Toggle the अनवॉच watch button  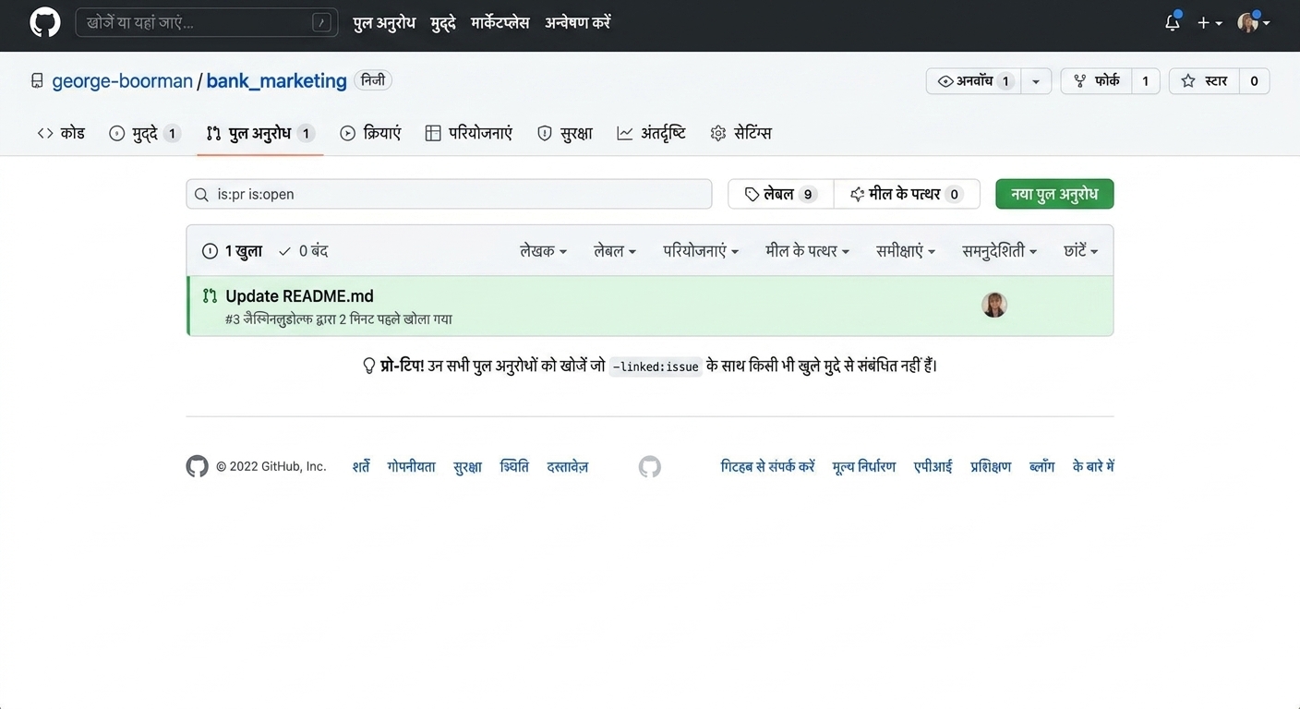click(976, 81)
